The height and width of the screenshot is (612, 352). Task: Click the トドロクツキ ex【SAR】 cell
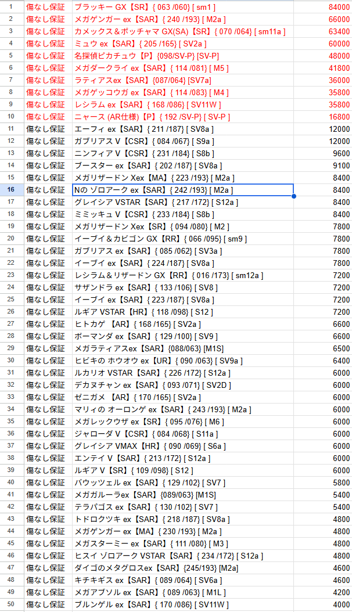[x=182, y=519]
